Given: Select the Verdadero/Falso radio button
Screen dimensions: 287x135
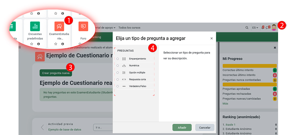Looking at the screenshot, I should [117, 86].
